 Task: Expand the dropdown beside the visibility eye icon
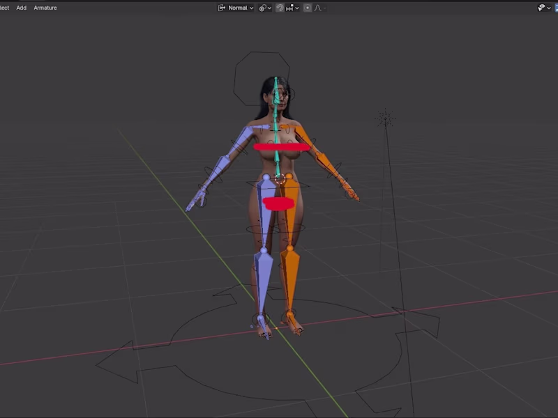pos(549,8)
